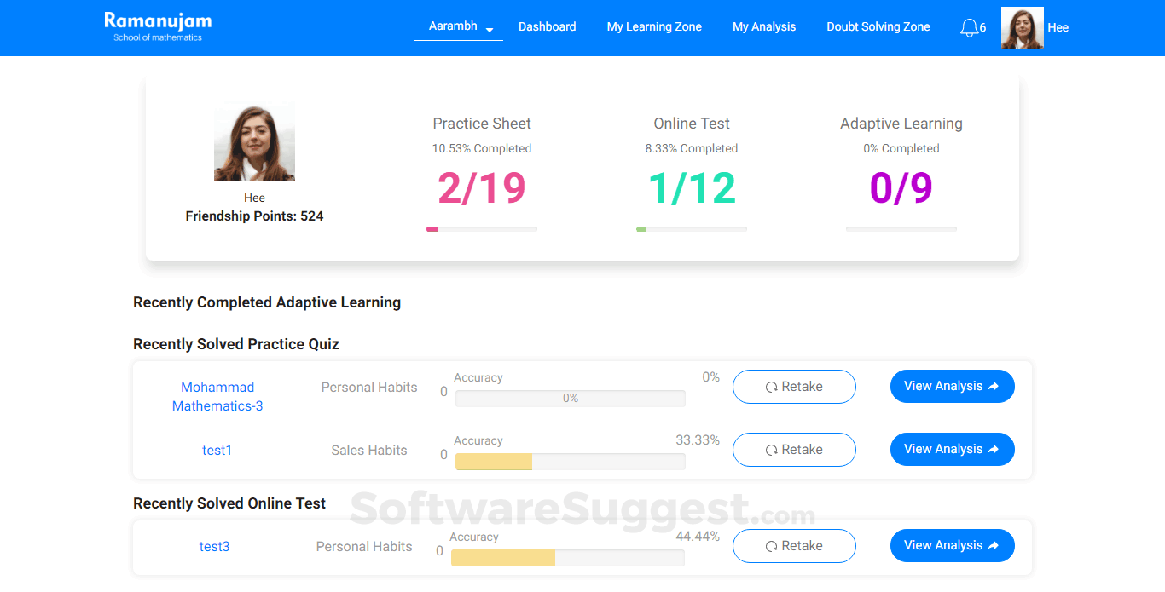This screenshot has height=592, width=1165.
Task: Retake the test3 online test
Action: pyautogui.click(x=794, y=546)
